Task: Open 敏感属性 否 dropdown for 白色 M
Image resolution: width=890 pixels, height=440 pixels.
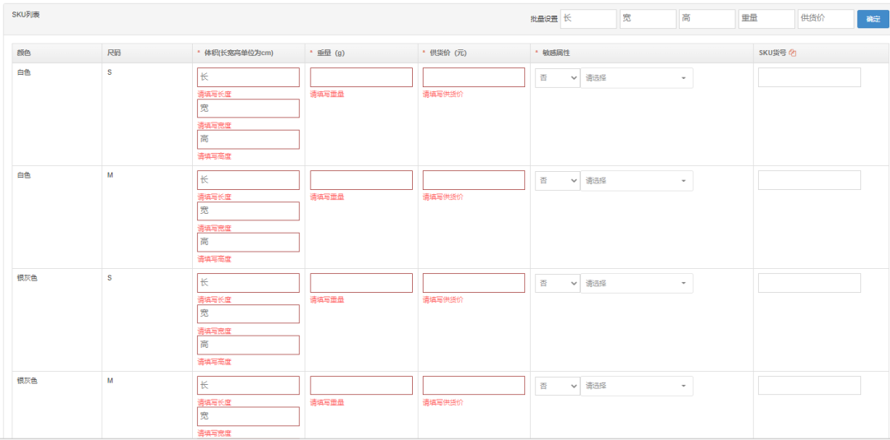Action: pyautogui.click(x=557, y=180)
